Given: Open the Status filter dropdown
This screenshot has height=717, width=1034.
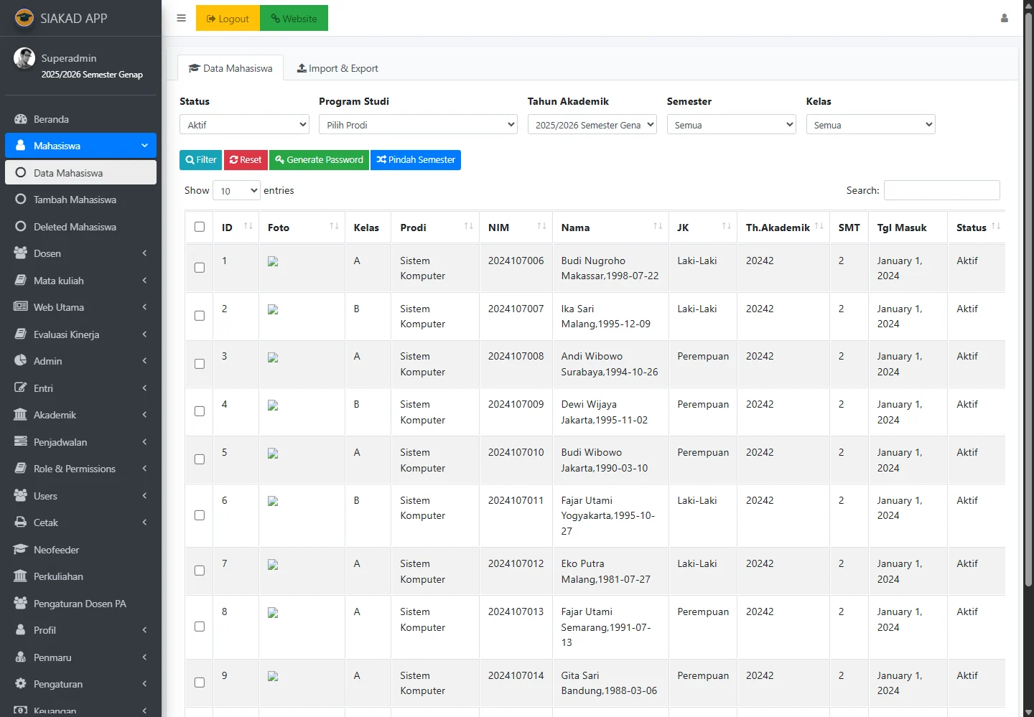Looking at the screenshot, I should click(244, 124).
